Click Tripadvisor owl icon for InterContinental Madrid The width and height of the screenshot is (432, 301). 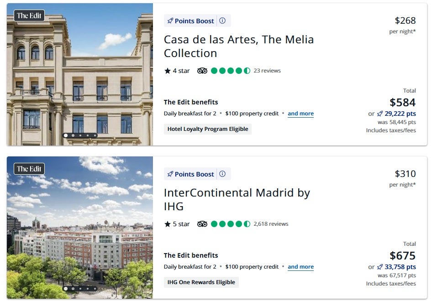click(202, 224)
